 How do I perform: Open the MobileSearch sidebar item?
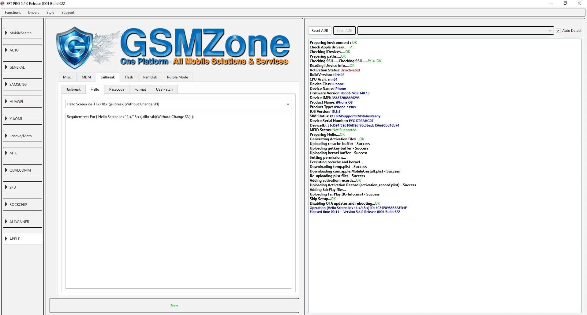tap(23, 33)
